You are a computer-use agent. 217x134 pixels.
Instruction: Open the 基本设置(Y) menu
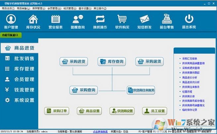(85, 9)
